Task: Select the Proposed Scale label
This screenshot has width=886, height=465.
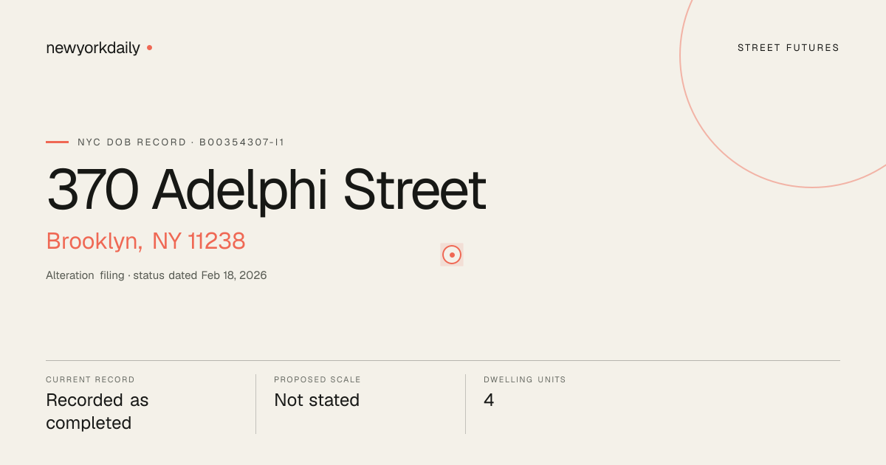Action: pos(317,379)
